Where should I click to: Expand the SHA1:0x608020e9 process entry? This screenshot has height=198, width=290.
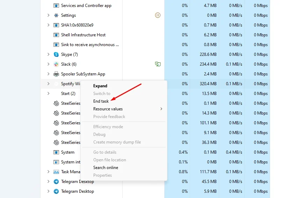48,25
